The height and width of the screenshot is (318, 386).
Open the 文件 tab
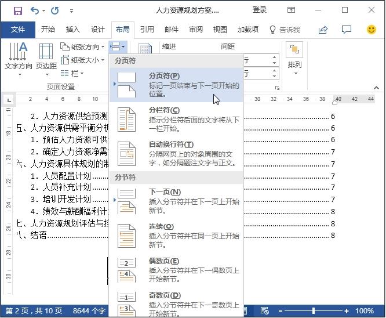coord(18,30)
